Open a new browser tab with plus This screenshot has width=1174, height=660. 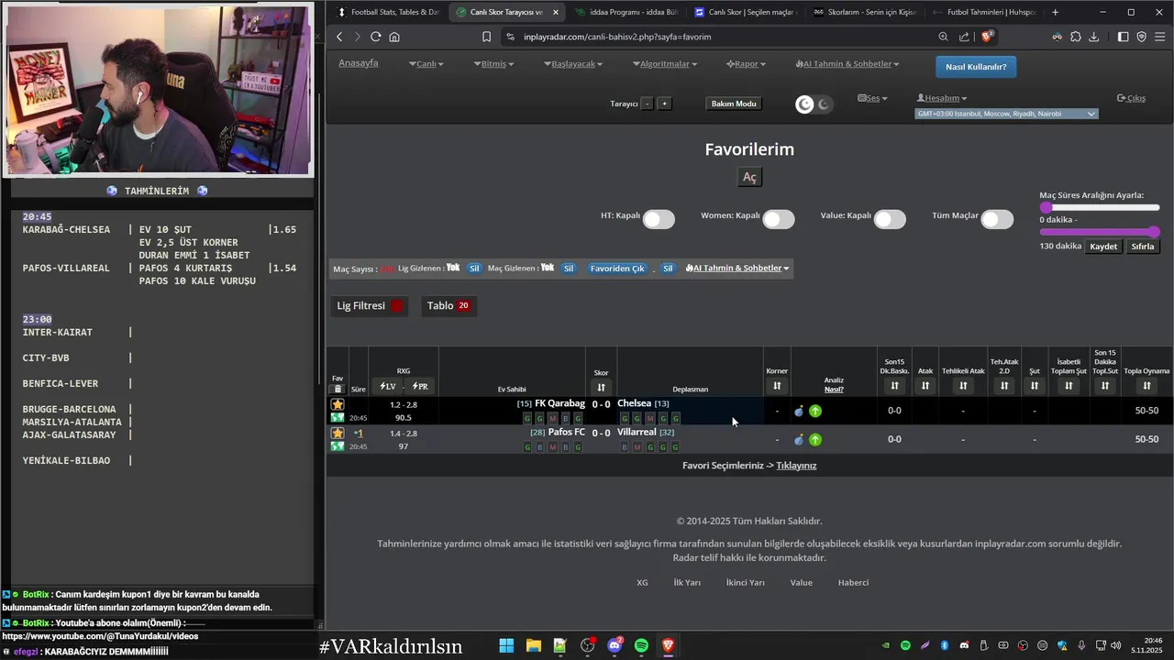point(1056,12)
